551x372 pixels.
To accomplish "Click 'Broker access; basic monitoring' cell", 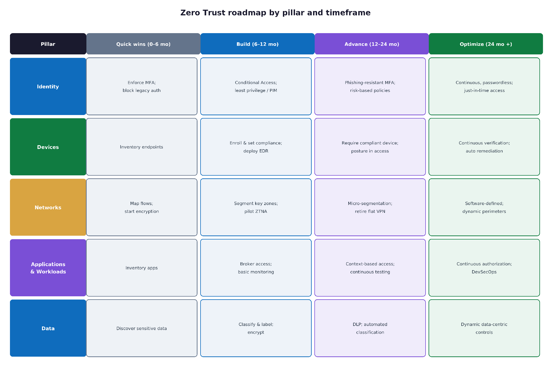I will click(256, 268).
